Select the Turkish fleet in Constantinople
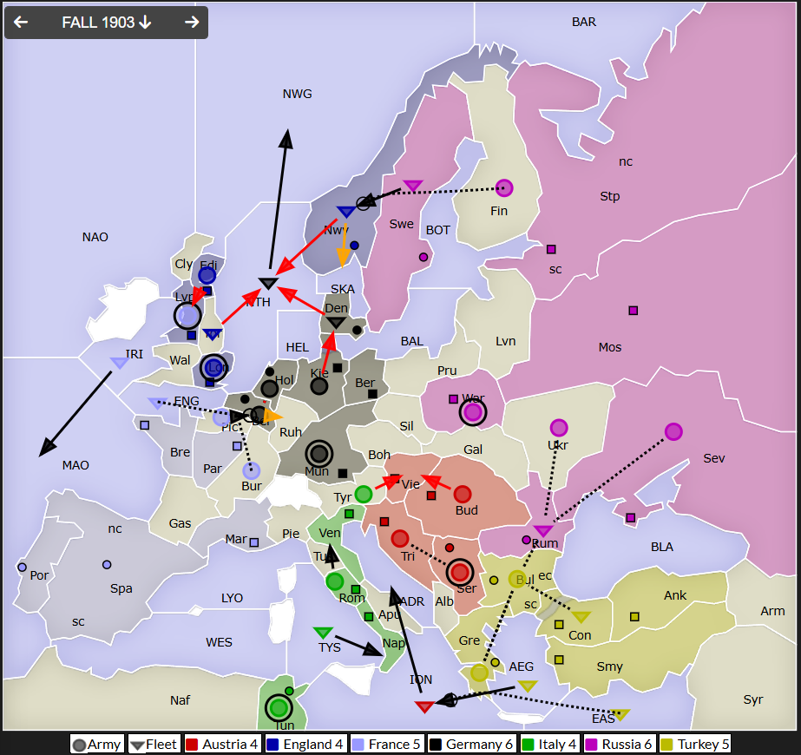 (581, 617)
